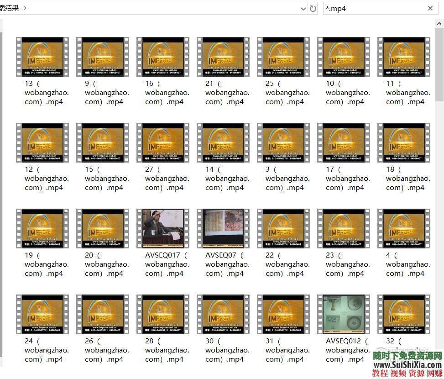The width and height of the screenshot is (444, 379).
Task: Select the file named 27 (wobangzhao.com).mp4
Action: pos(163,142)
